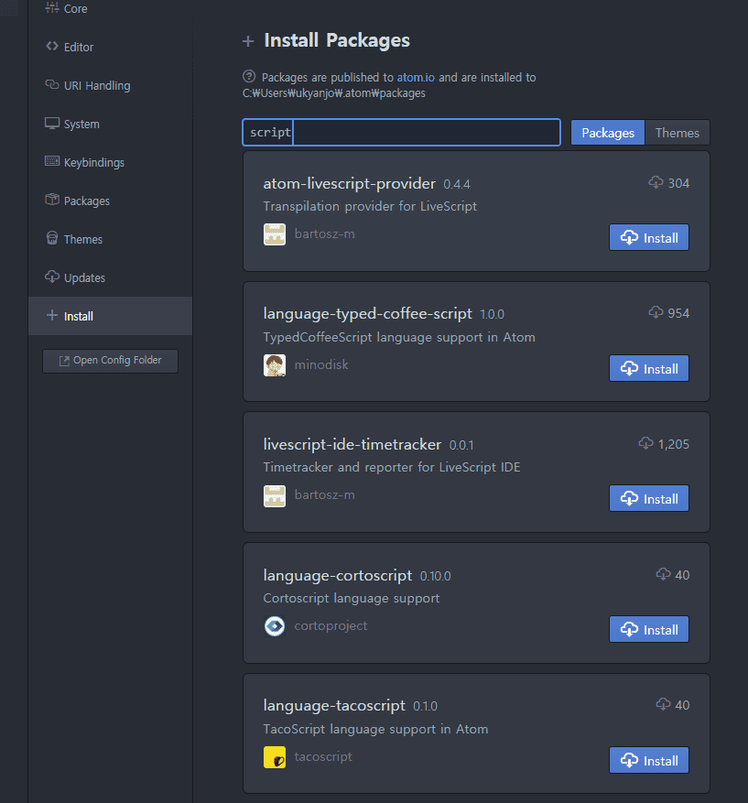Viewport: 748px width, 803px height.
Task: Install language-typed-coffee-script package
Action: 649,368
